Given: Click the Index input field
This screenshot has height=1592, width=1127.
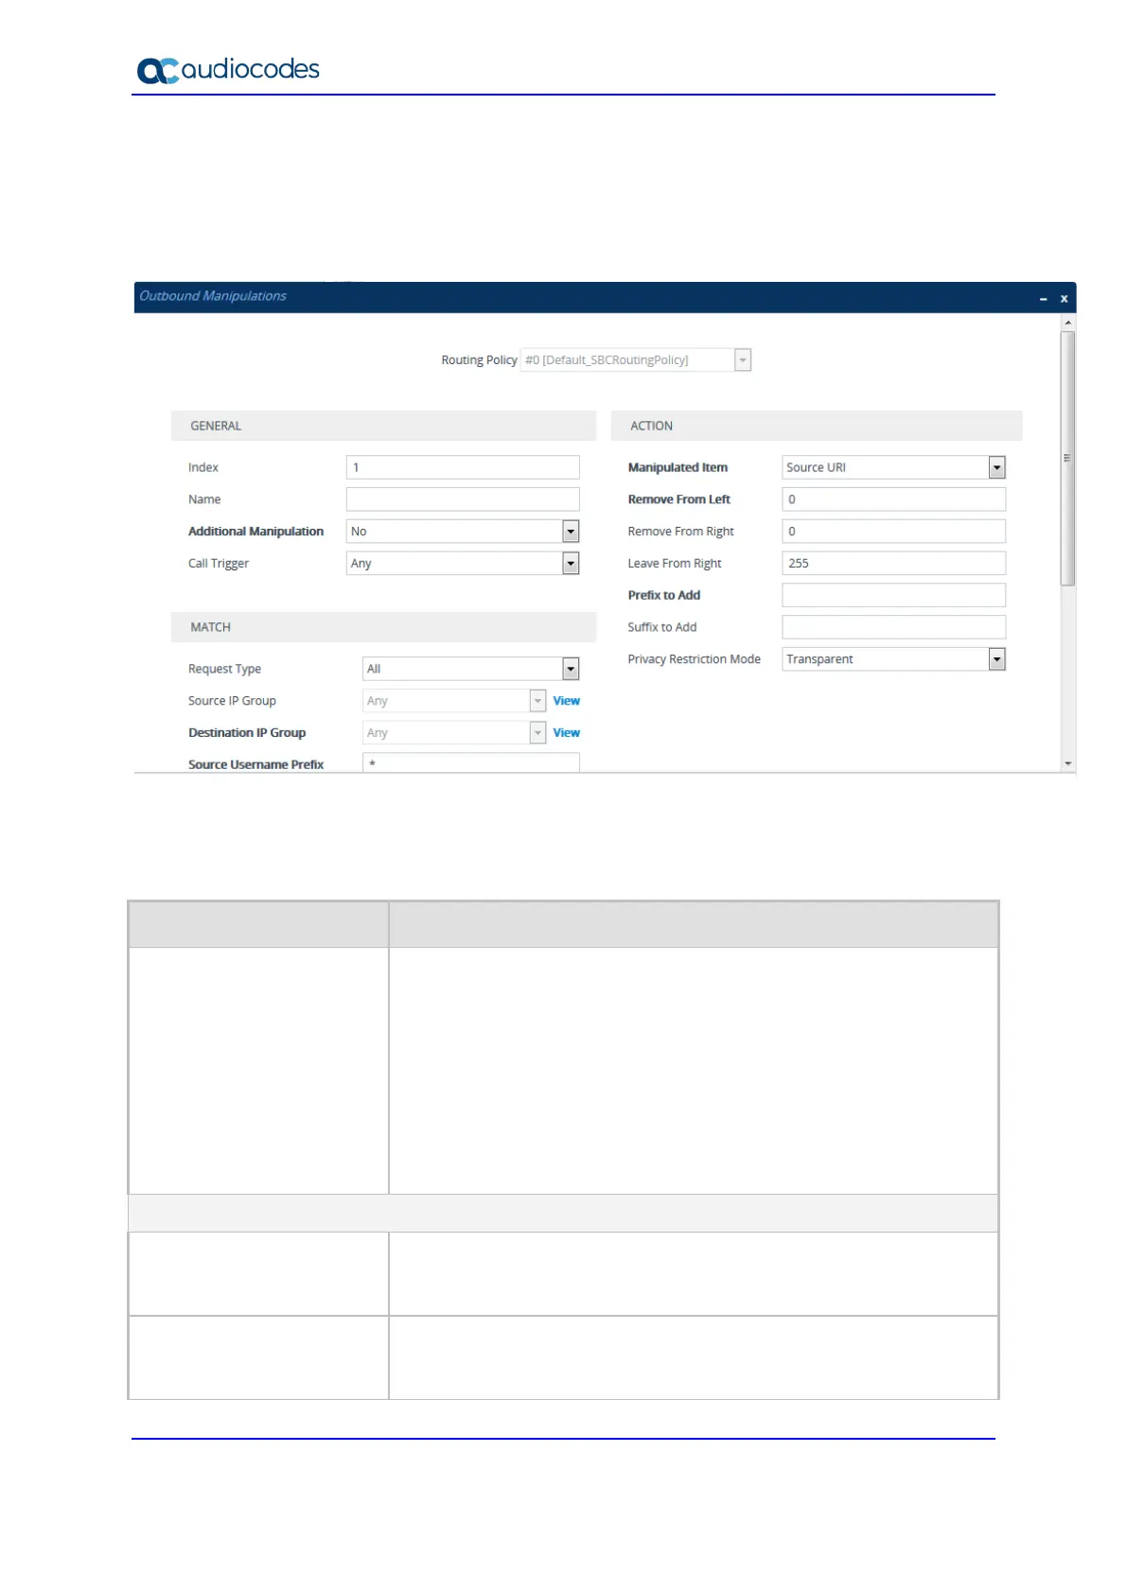Looking at the screenshot, I should 463,467.
